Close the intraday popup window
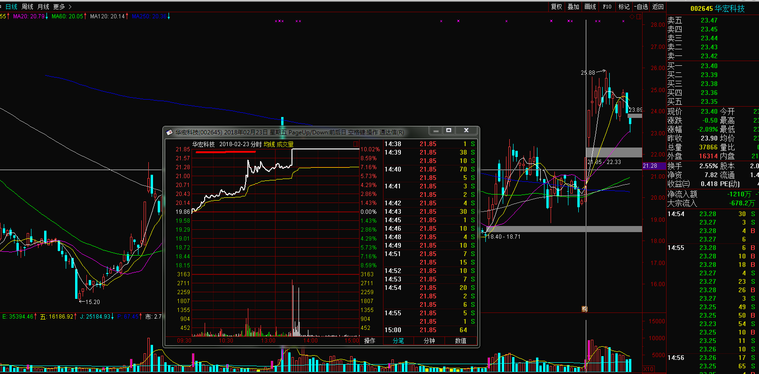 [466, 131]
